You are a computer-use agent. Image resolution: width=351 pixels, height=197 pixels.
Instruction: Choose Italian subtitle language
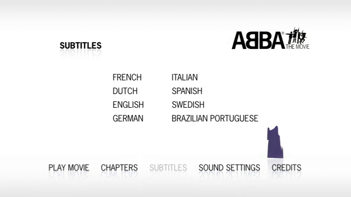[185, 77]
